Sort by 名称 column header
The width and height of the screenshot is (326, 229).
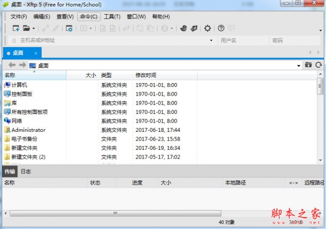[x=35, y=75]
